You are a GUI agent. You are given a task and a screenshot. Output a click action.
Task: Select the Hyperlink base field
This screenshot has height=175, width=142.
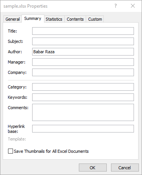point(83,129)
